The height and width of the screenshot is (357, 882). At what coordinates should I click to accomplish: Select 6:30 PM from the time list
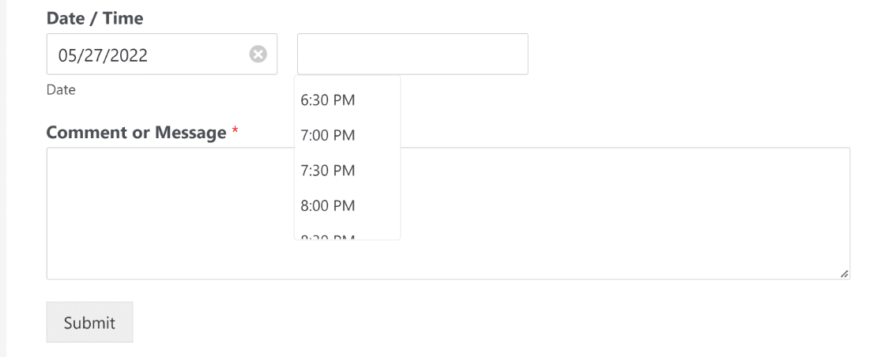[347, 100]
